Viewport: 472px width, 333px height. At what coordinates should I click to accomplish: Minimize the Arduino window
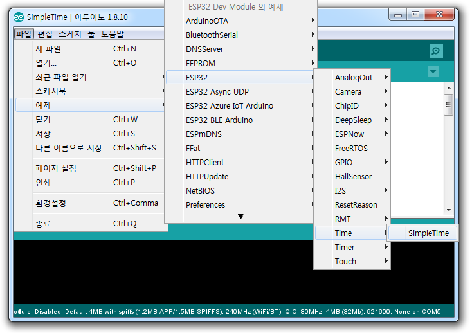coord(398,15)
